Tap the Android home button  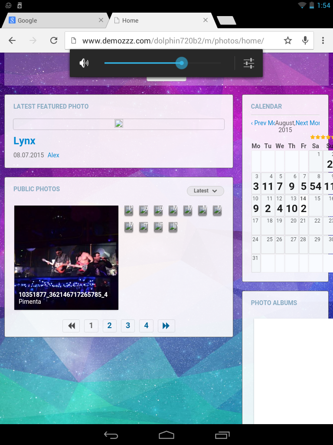coord(166,435)
